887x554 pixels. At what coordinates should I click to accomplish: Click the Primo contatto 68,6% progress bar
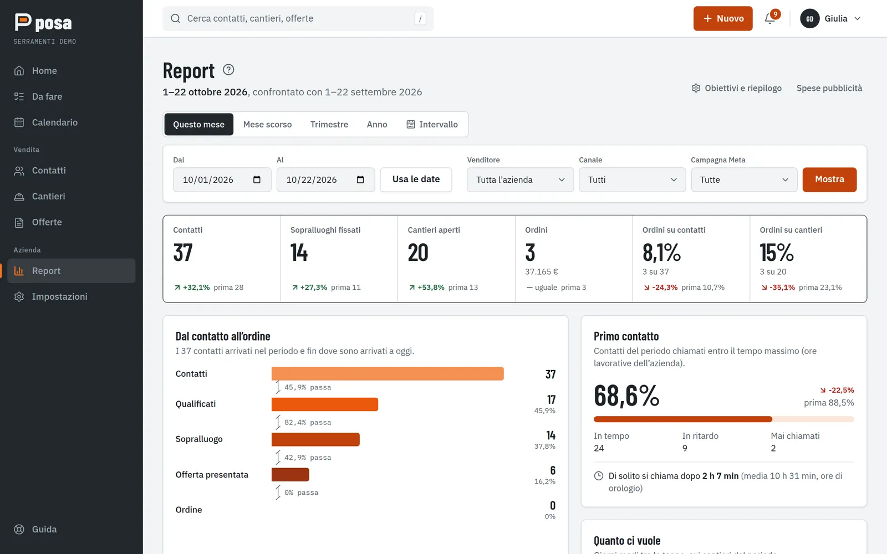pos(723,419)
